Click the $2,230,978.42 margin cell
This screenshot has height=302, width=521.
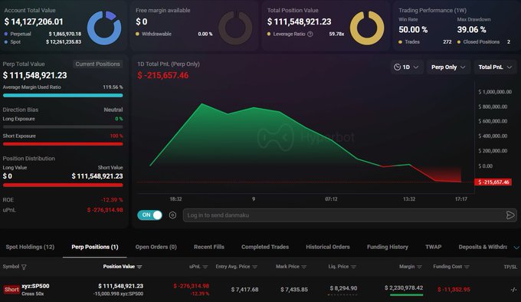[x=404, y=287]
